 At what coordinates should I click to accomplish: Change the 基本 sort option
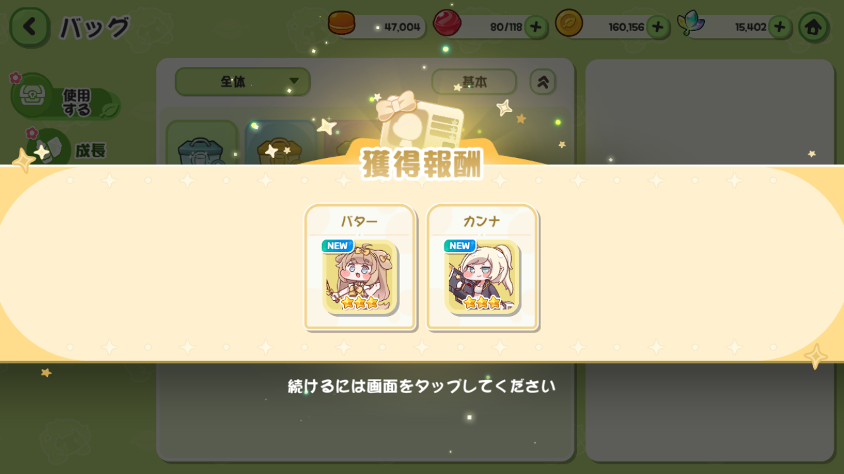click(475, 82)
